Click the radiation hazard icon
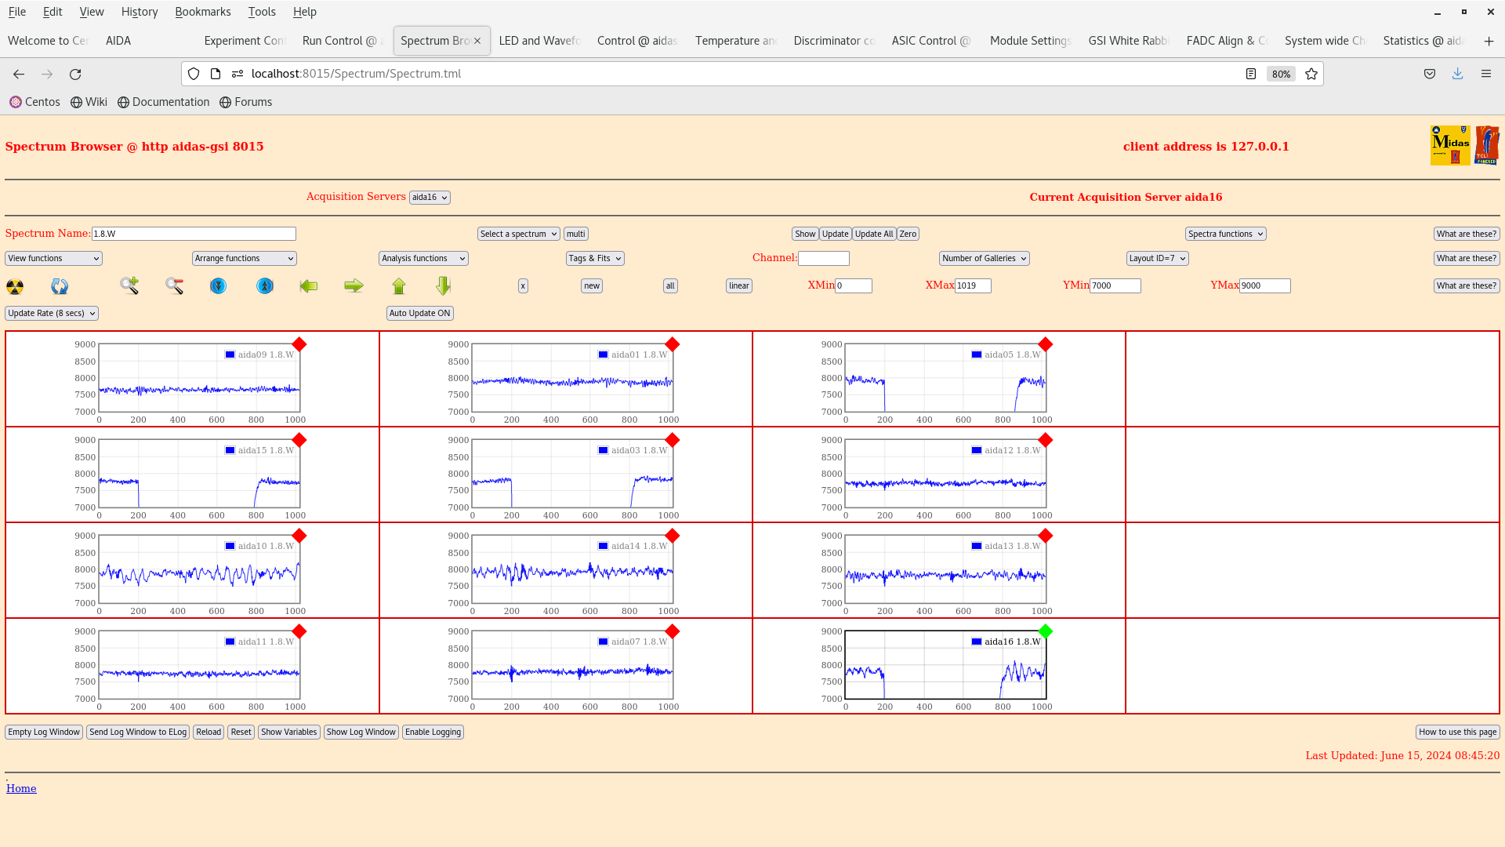Viewport: 1505px width, 847px height. coord(15,286)
